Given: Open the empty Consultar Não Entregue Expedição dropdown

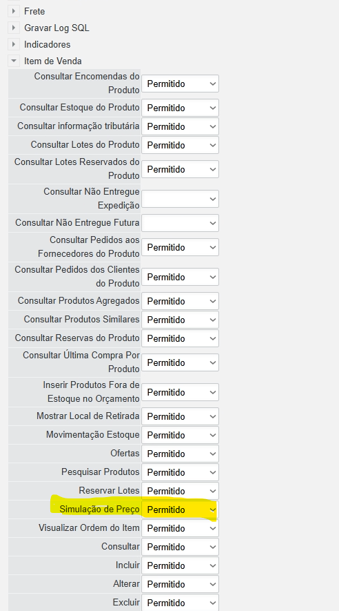Looking at the screenshot, I should 180,199.
